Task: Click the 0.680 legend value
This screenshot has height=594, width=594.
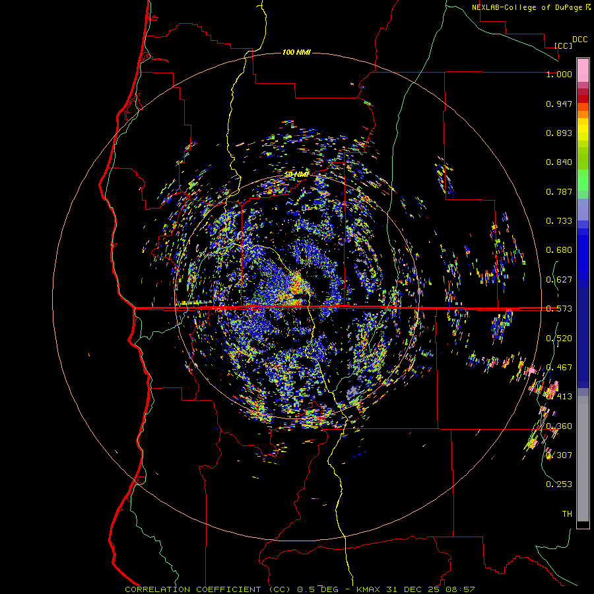Action: (559, 250)
